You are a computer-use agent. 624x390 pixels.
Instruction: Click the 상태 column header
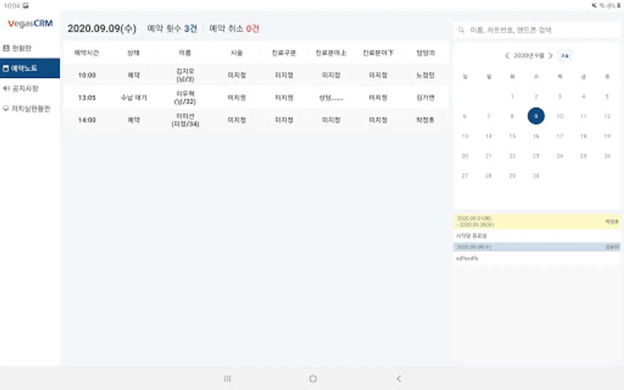click(133, 53)
